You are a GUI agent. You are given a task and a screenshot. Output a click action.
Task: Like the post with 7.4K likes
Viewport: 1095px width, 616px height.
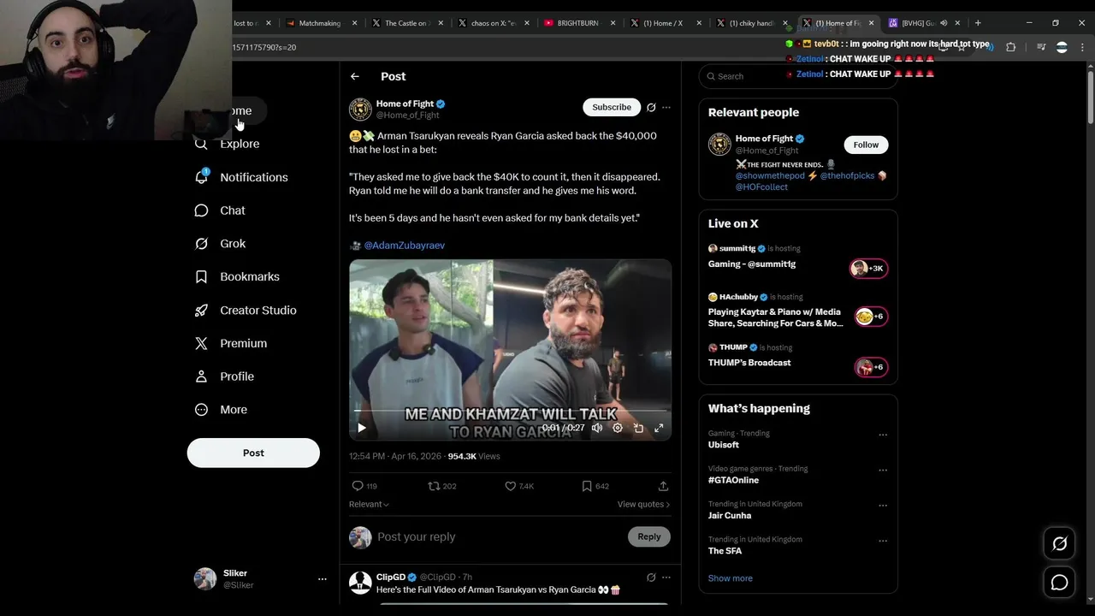(519, 486)
